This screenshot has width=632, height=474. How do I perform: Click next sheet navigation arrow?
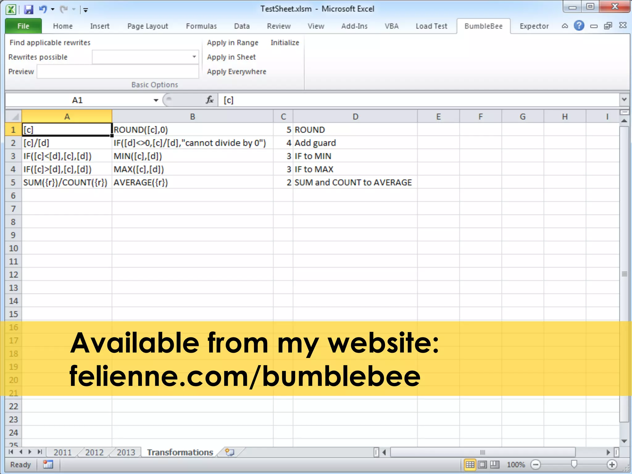[x=30, y=452]
